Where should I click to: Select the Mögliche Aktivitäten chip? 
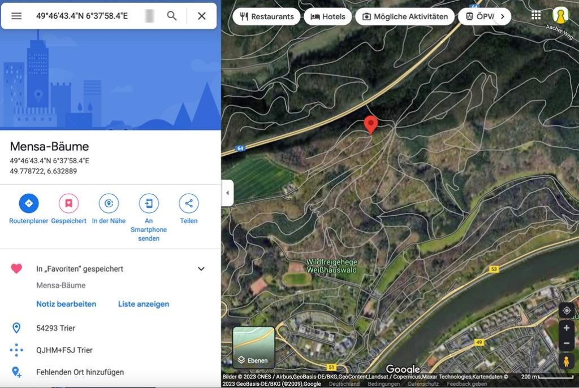[x=405, y=16]
